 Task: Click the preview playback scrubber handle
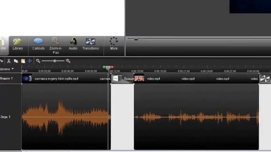[x=136, y=39]
